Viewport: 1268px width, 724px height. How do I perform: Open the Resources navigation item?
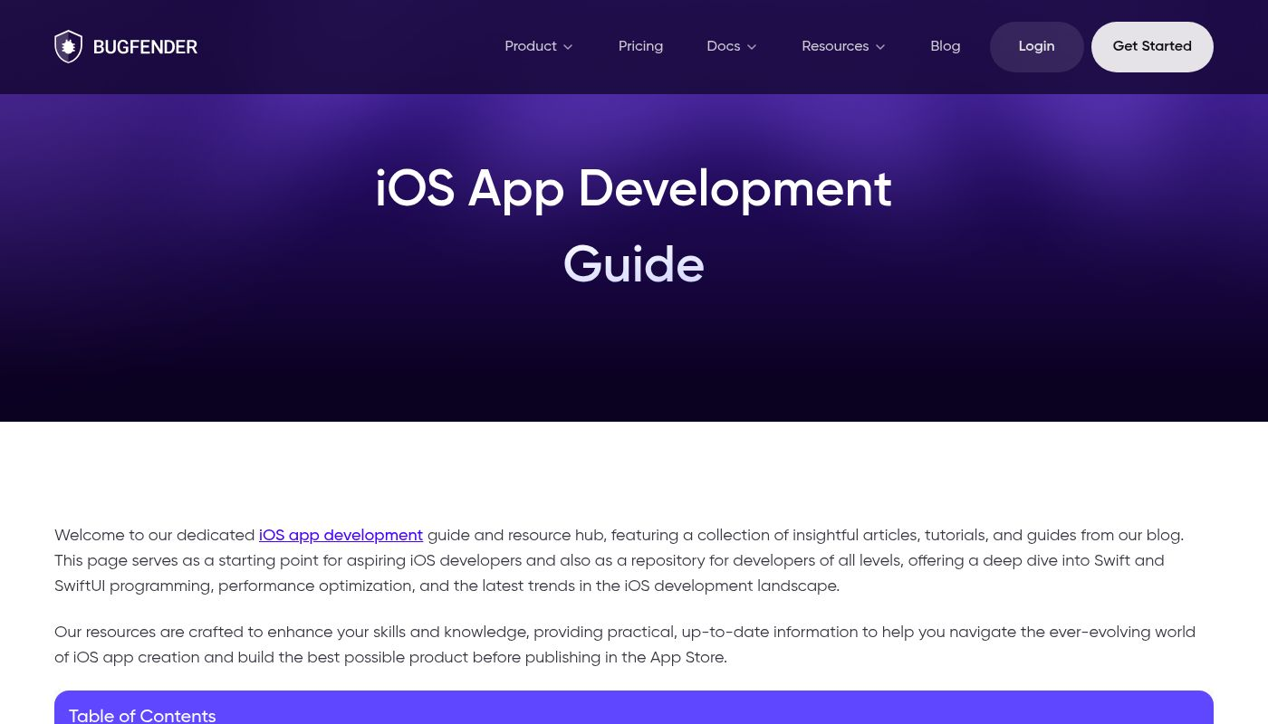click(834, 47)
